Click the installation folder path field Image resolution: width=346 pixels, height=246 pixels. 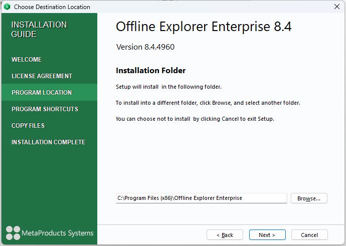coord(201,198)
